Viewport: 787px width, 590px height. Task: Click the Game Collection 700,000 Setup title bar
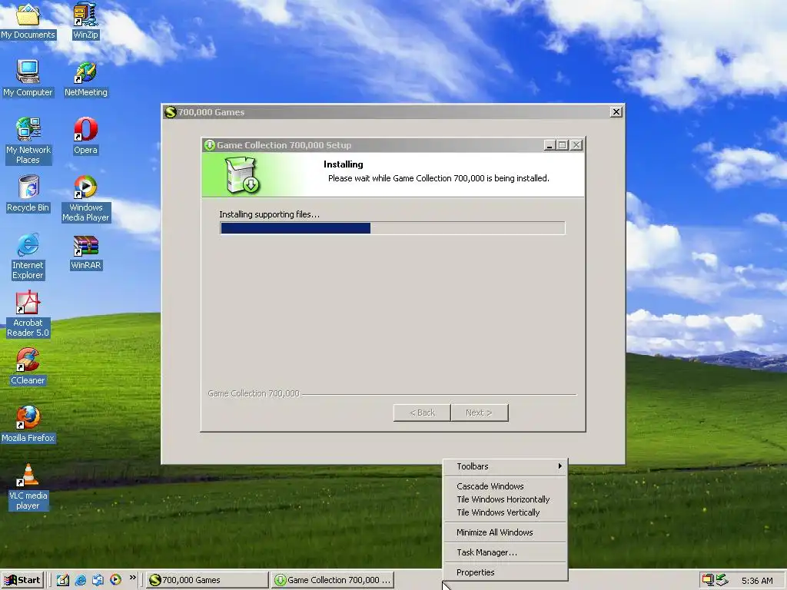(393, 145)
